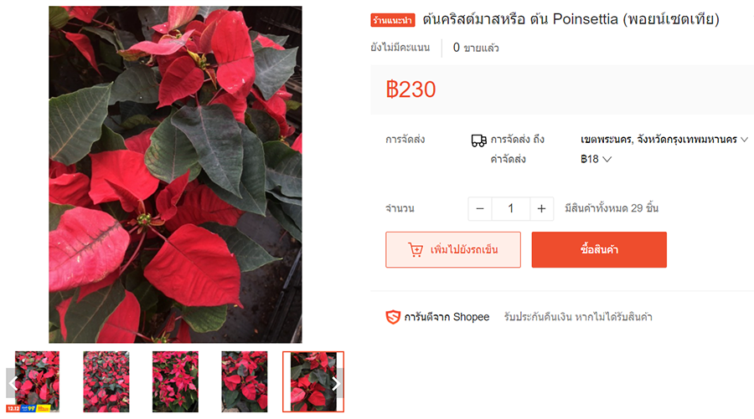Image resolution: width=754 pixels, height=419 pixels.
Task: Show next thumbnails with right arrow
Action: click(x=336, y=383)
